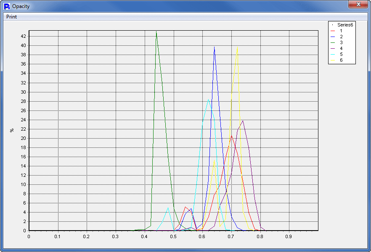Select legend entry 5 with cyan line

(x=337, y=54)
